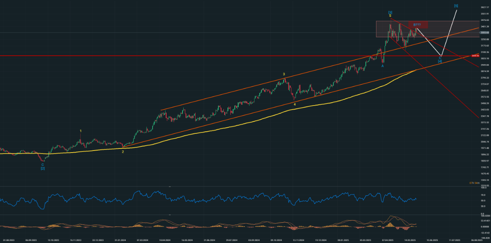Select the blue [5] wave label
Screen dimensions: 491x243
[x=456, y=6]
